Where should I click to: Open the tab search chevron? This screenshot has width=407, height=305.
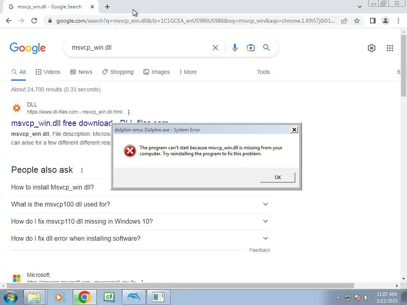359,7
